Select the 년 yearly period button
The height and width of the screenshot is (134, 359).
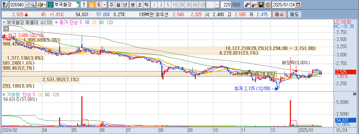click(125, 5)
